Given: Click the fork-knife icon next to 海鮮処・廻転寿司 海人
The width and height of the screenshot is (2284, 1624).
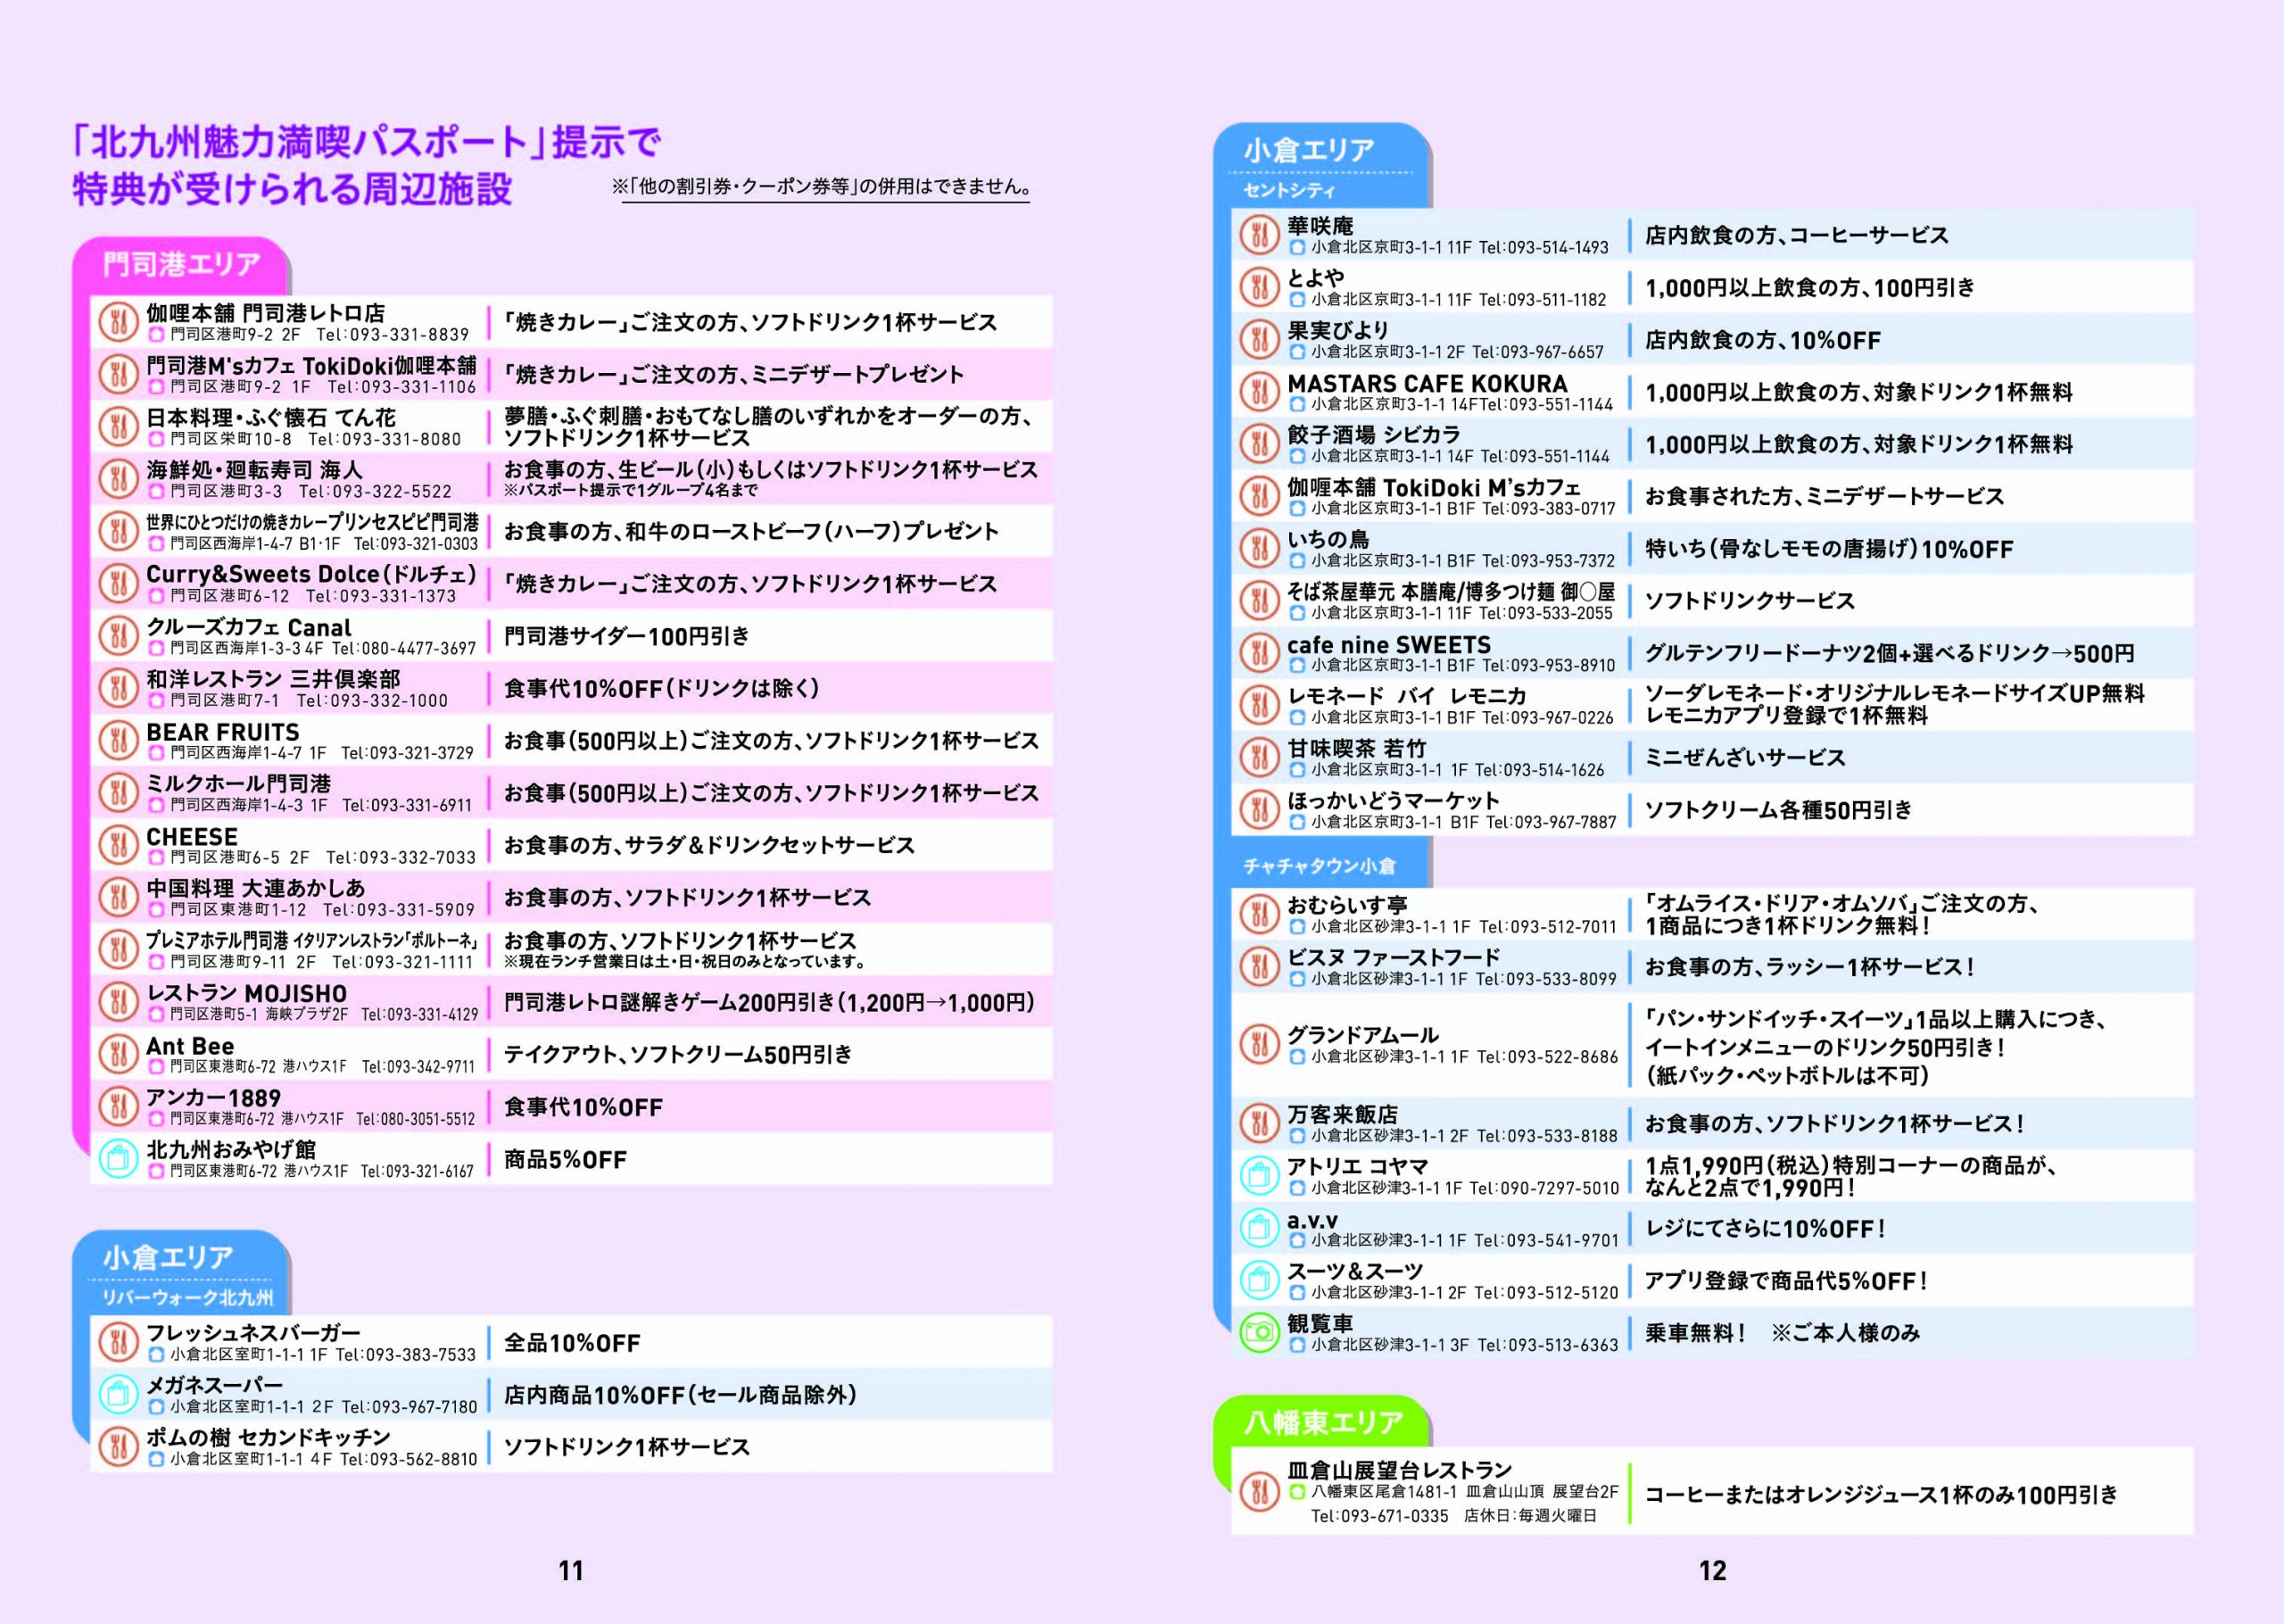Looking at the screenshot, I should point(118,479).
